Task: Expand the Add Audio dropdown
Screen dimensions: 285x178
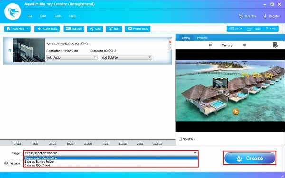Action: 72,57
